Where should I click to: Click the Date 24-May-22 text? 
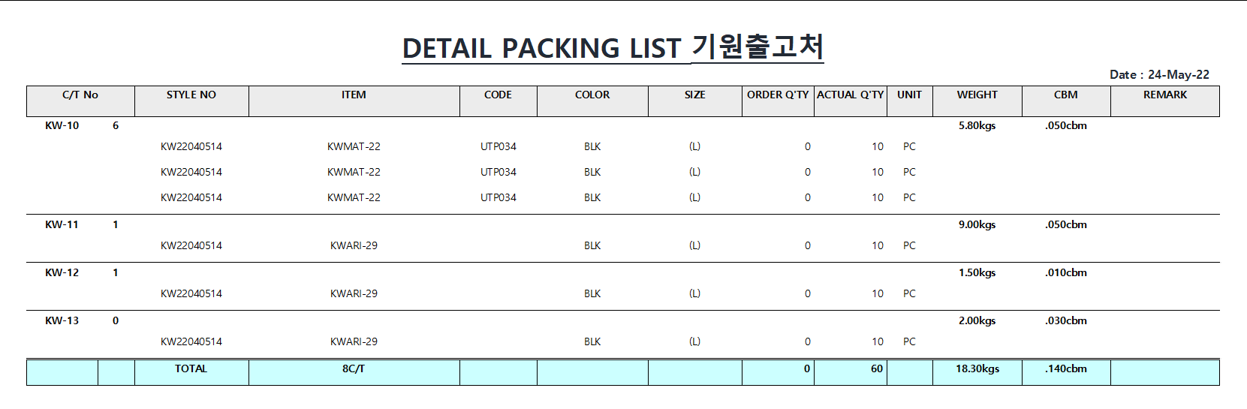[1159, 74]
